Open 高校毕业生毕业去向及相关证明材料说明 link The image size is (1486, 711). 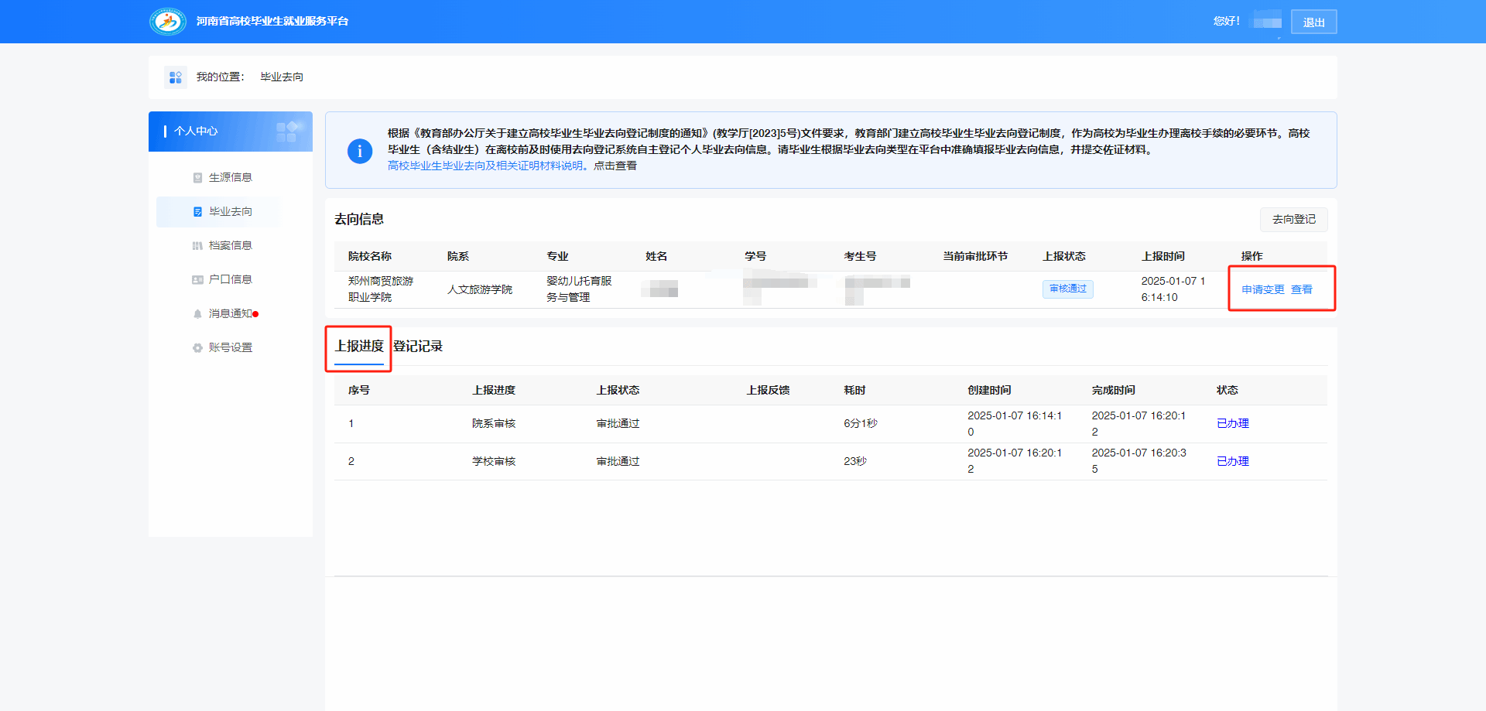485,166
